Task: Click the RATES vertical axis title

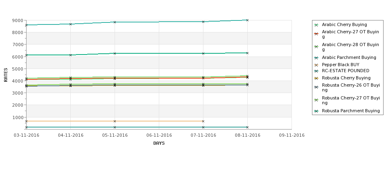Action: coord(6,75)
